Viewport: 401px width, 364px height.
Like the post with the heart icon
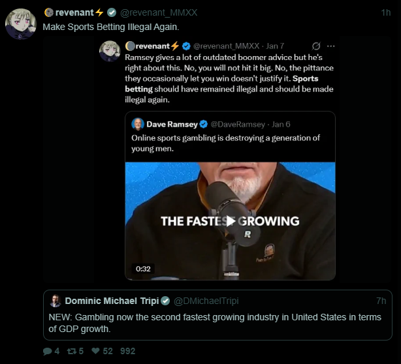95,351
